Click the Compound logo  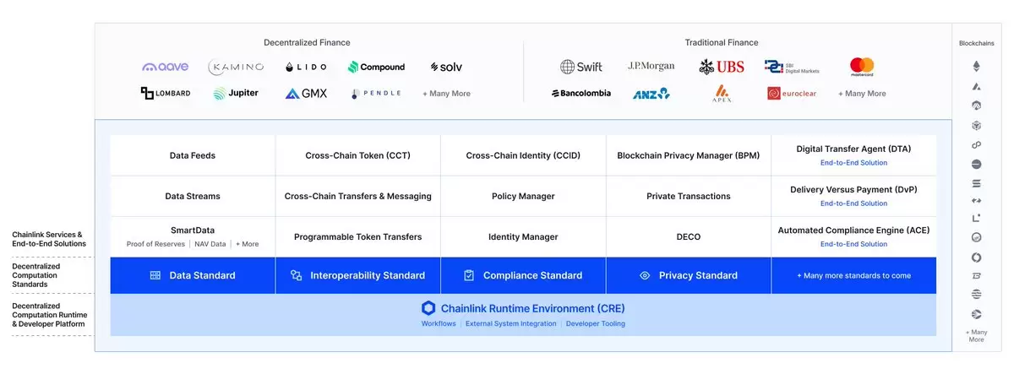coord(376,67)
